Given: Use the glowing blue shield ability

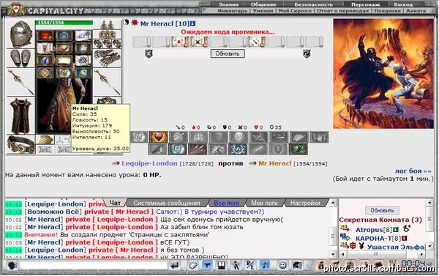Looking at the screenshot, I should [178, 149].
